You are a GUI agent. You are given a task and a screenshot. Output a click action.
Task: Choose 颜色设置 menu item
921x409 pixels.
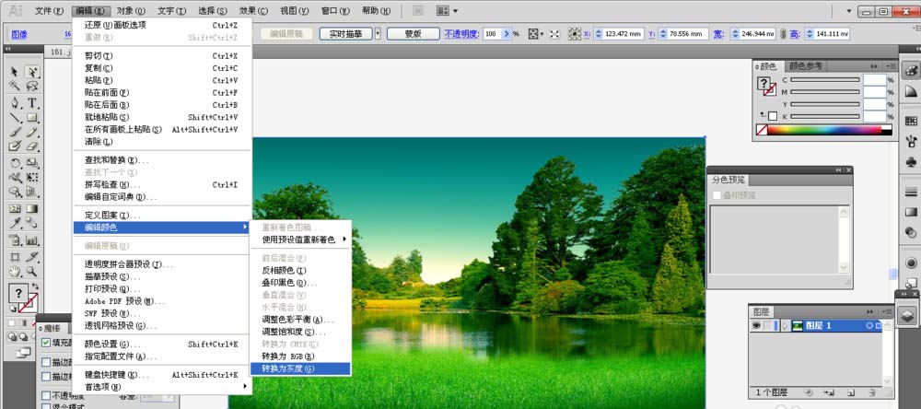tap(163, 344)
